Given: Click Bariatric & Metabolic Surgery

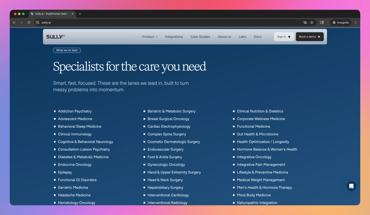Looking at the screenshot, I should tap(171, 111).
